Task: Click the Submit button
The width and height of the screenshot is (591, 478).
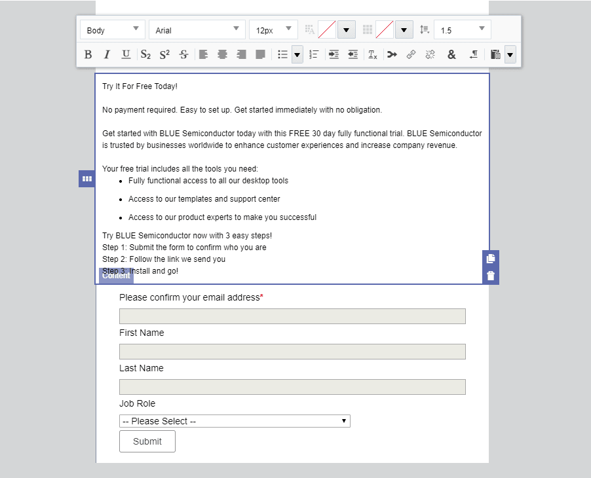Action: tap(147, 441)
